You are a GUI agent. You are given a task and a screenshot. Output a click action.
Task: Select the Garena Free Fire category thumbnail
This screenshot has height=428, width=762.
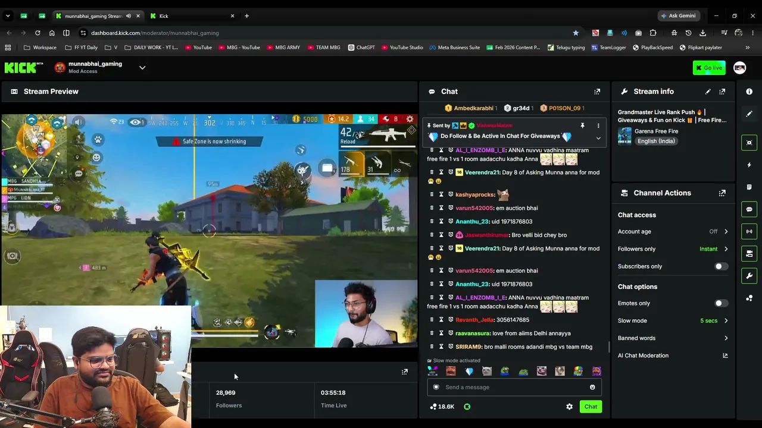click(x=624, y=136)
